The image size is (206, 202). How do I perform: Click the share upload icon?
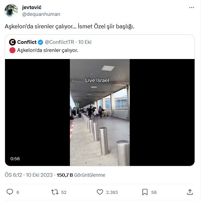[x=190, y=192]
